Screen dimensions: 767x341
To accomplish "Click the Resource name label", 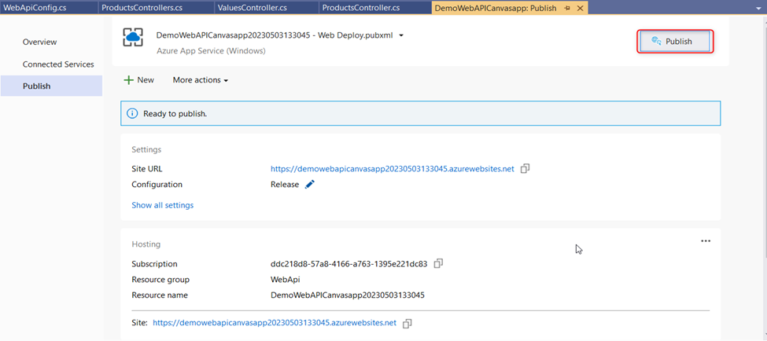I will click(x=160, y=295).
